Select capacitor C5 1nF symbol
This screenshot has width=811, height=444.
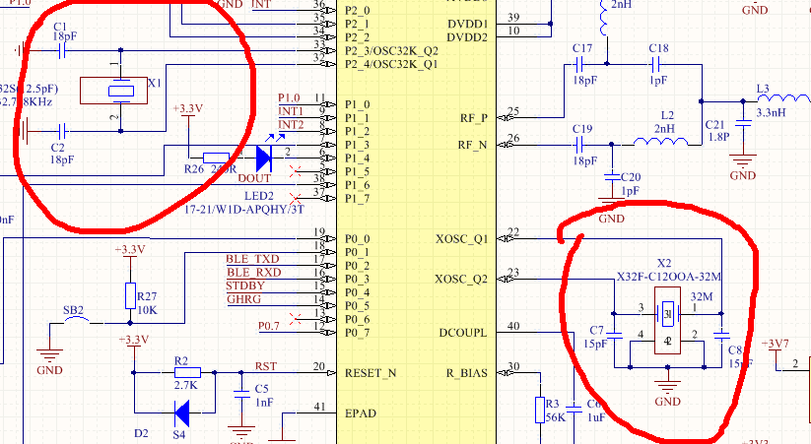click(x=241, y=395)
